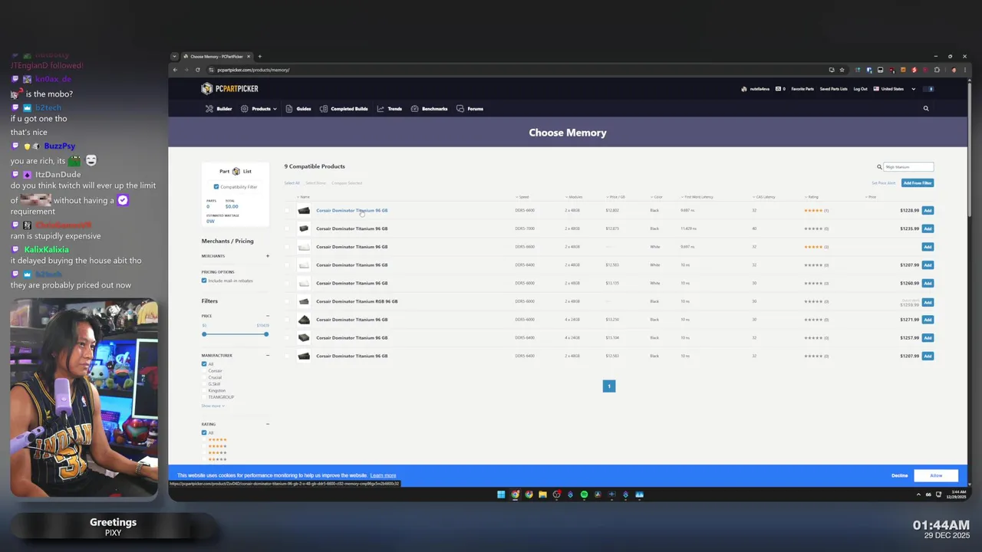Screen dimensions: 982x552
Task: Toggle the dark mode switch in header
Action: tap(930, 89)
